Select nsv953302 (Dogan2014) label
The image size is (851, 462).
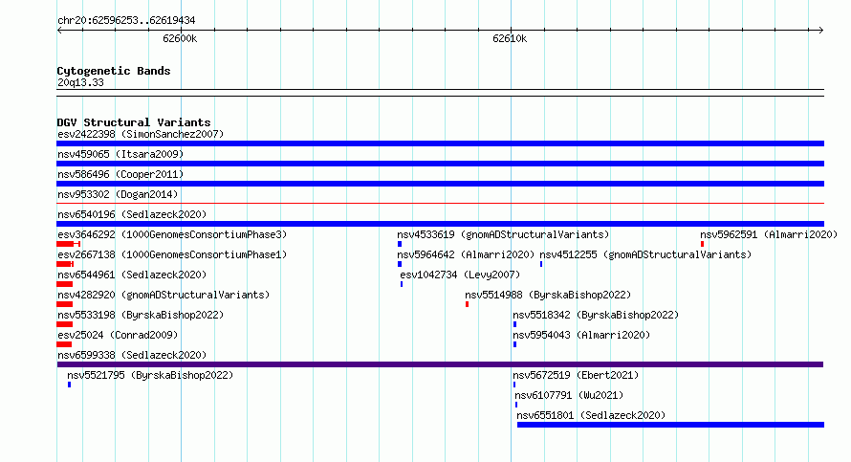pyautogui.click(x=118, y=194)
